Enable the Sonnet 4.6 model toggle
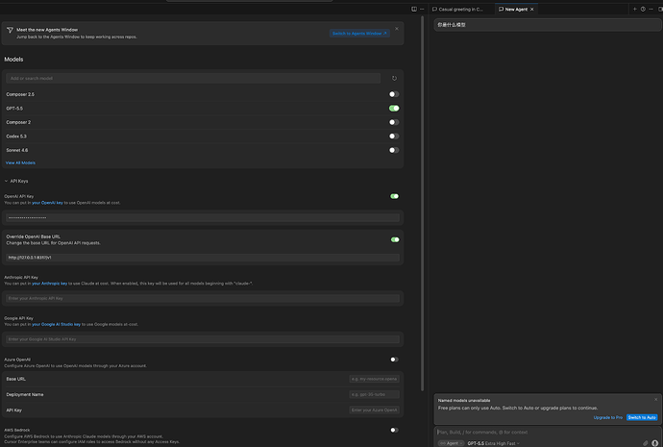This screenshot has width=663, height=447. coord(394,150)
